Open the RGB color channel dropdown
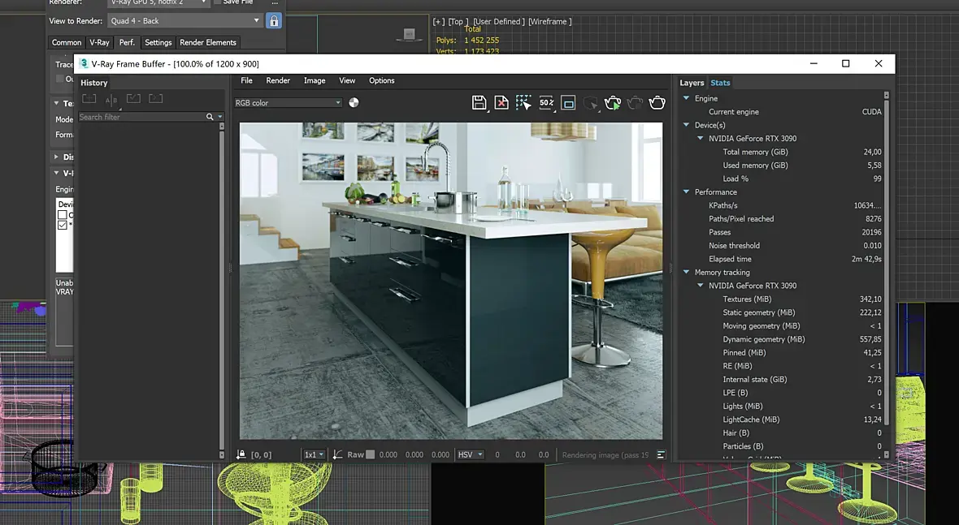 (288, 103)
